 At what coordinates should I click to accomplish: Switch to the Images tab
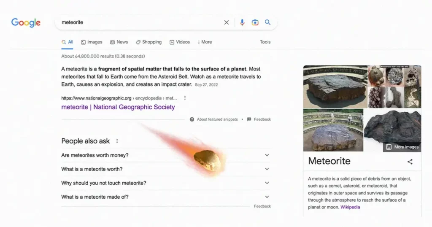(92, 42)
